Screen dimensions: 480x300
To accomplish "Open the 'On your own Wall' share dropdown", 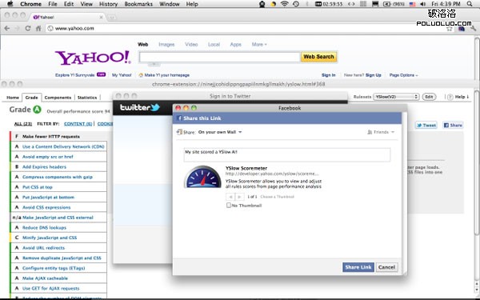I will pos(220,132).
